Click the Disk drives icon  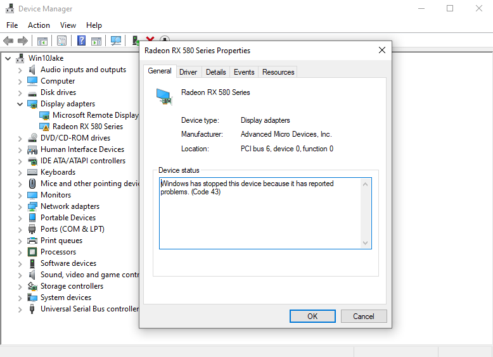(x=32, y=93)
